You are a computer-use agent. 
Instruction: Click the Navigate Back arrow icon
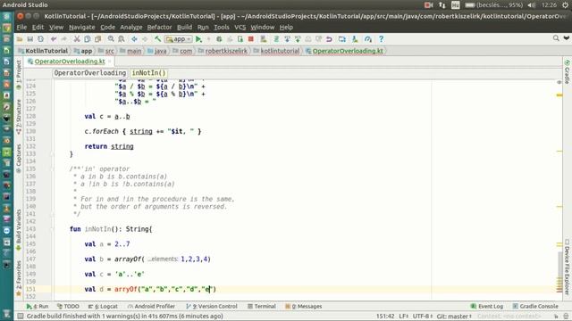tap(134, 39)
